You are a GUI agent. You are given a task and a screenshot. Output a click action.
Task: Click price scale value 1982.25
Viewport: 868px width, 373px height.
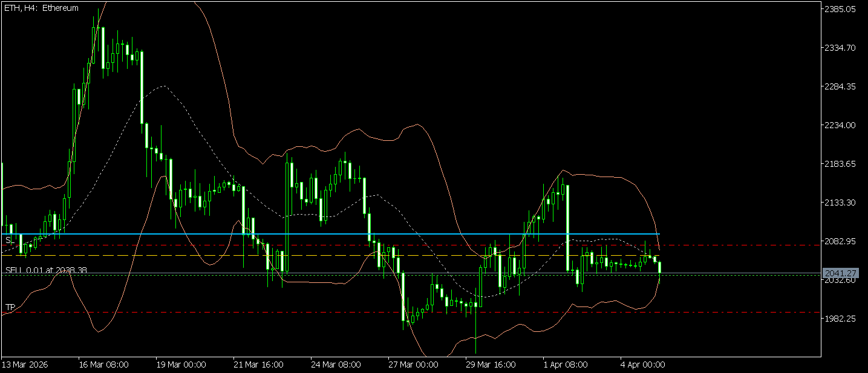point(841,319)
